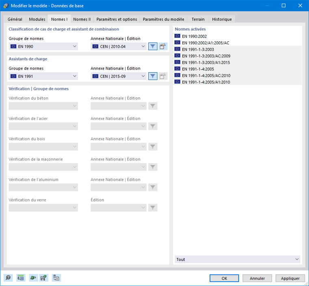Click the Appliquer button
The width and height of the screenshot is (309, 286).
290,278
